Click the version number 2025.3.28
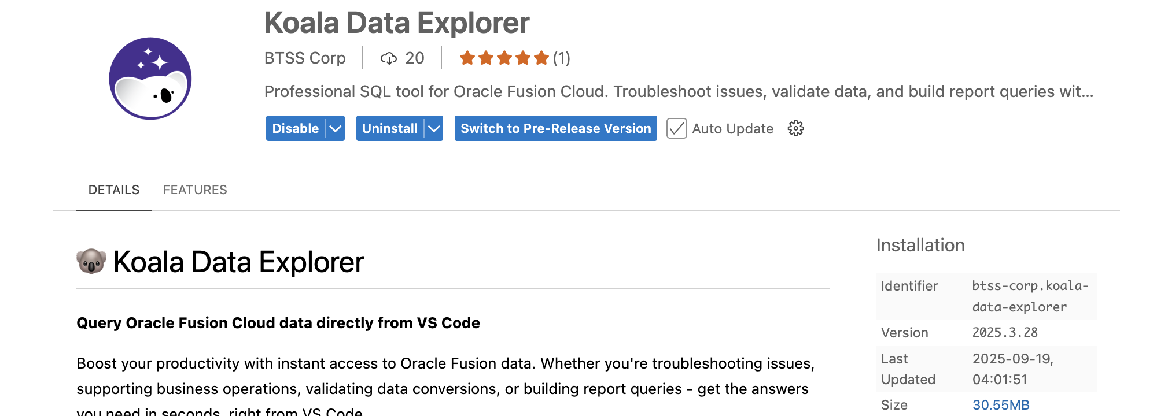1157x416 pixels. click(1005, 333)
